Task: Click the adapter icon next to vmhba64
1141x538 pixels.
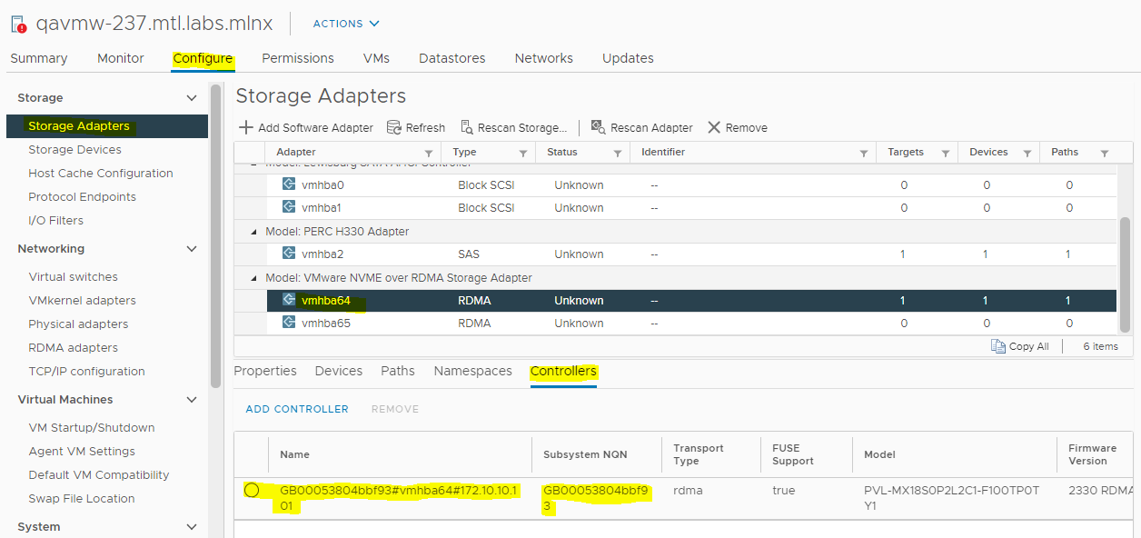Action: click(289, 300)
